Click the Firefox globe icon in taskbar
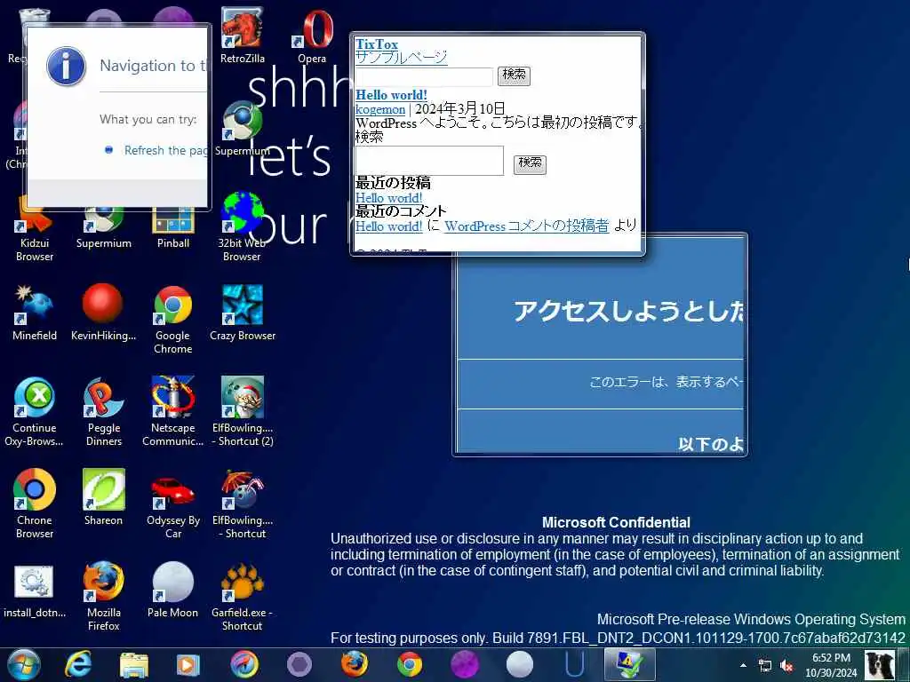 [354, 664]
